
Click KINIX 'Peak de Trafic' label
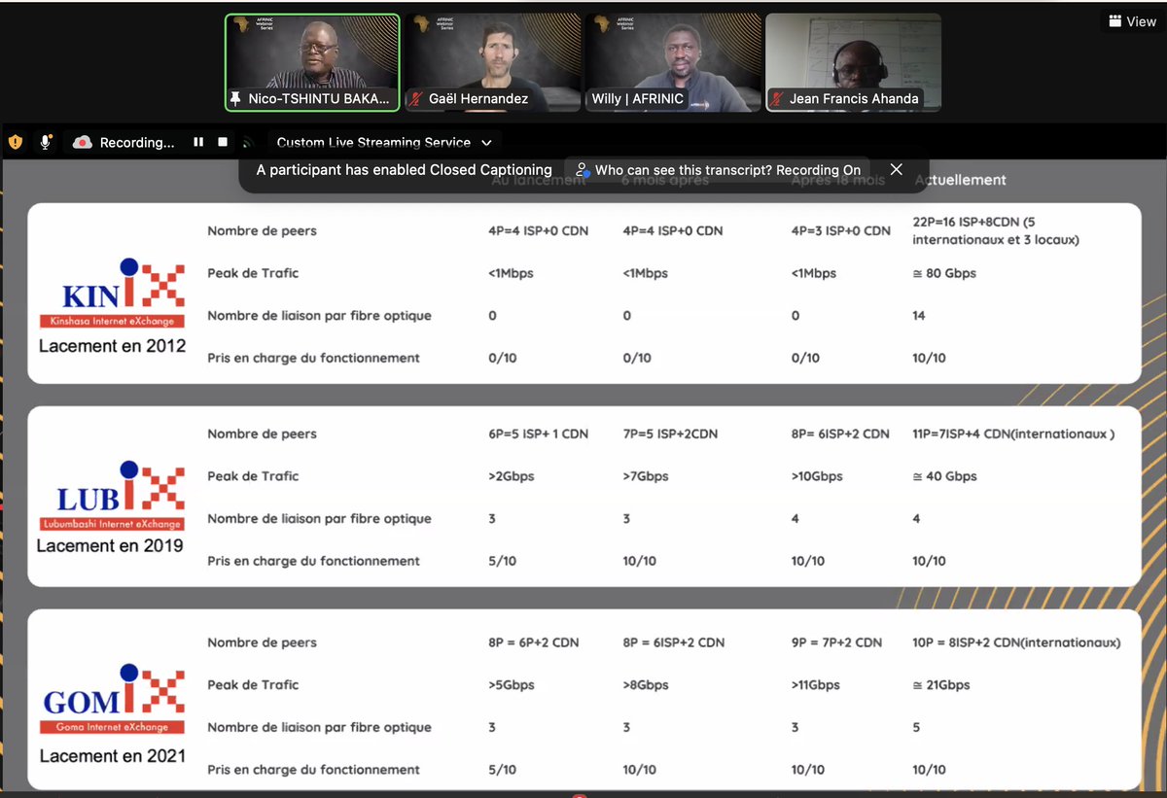pyautogui.click(x=253, y=273)
